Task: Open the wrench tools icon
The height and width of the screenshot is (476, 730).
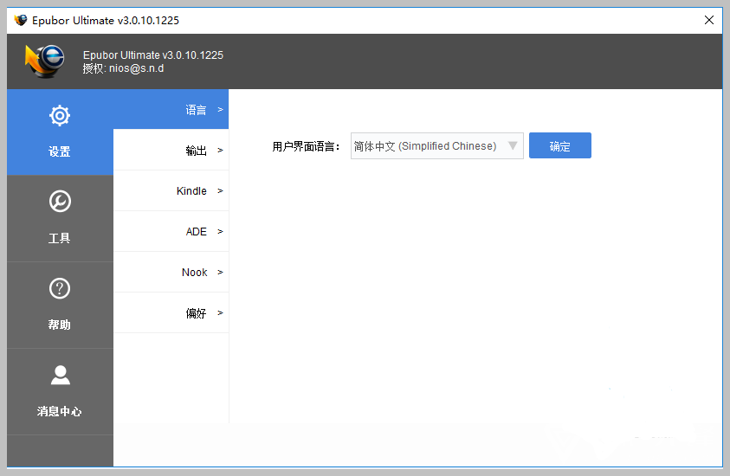Action: [60, 202]
